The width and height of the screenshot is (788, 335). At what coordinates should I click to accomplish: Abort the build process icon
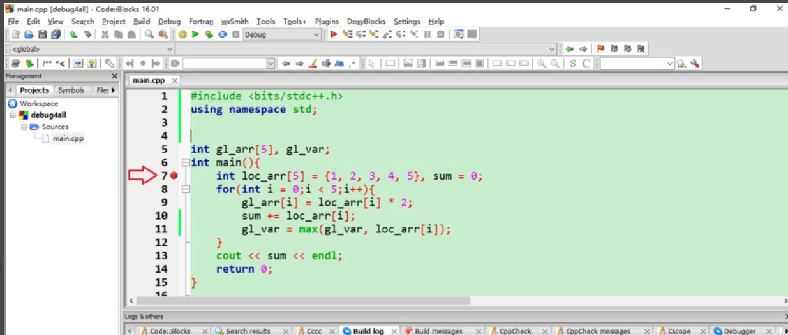[235, 34]
